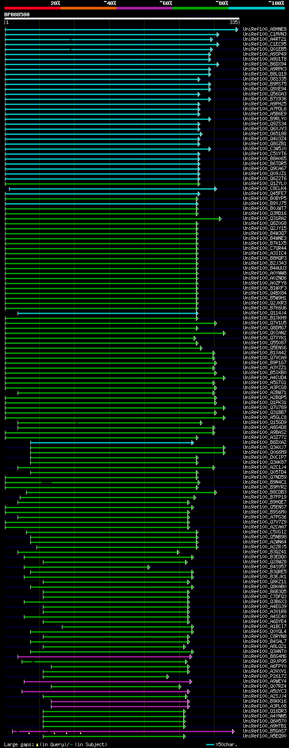Click the green alignment bar for UniRef100_Q31RA2
This screenshot has width=289, height=748.
point(113,219)
